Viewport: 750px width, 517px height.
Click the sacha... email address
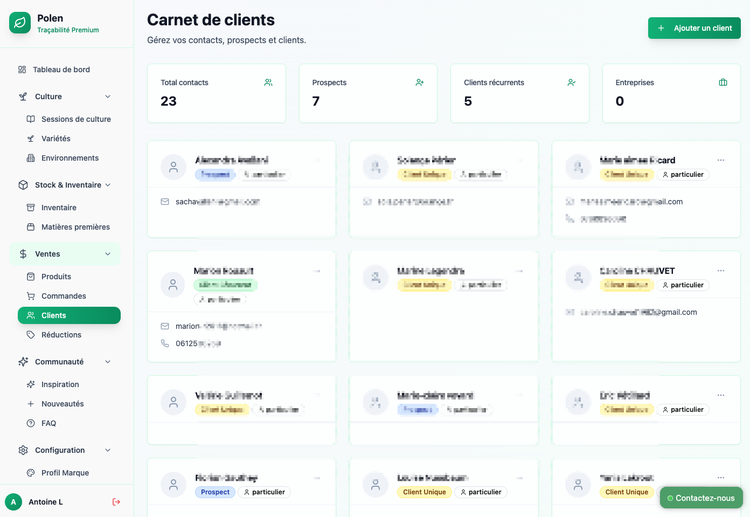(218, 202)
